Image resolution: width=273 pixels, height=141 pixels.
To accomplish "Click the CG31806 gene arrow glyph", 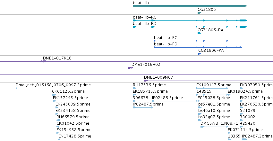I will click(x=199, y=13).
